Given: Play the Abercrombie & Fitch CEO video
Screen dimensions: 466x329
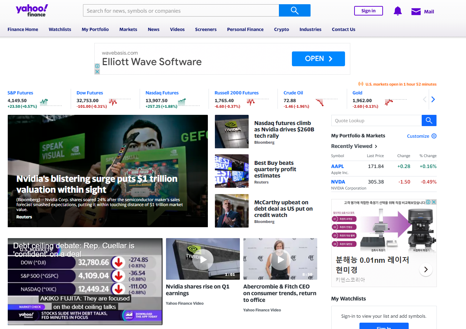Looking at the screenshot, I should coord(280,260).
